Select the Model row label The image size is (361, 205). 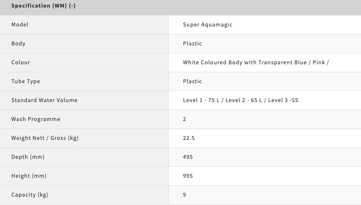click(x=20, y=25)
